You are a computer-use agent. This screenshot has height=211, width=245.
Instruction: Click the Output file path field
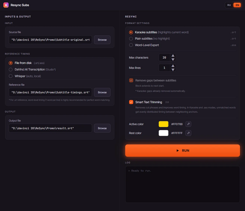tap(50, 128)
